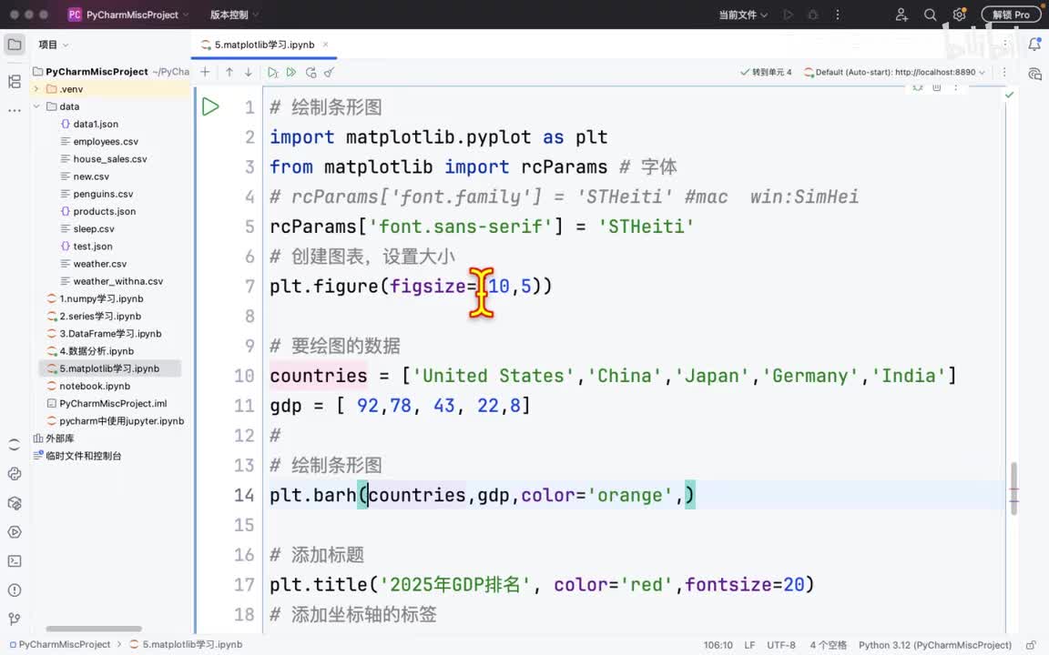1049x655 pixels.
Task: Open Jupyter toolbar more options
Action: [1004, 72]
